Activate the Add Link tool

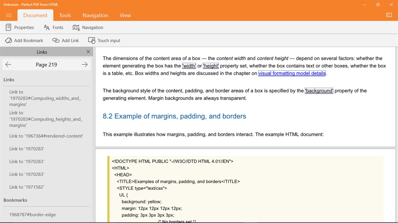point(65,40)
